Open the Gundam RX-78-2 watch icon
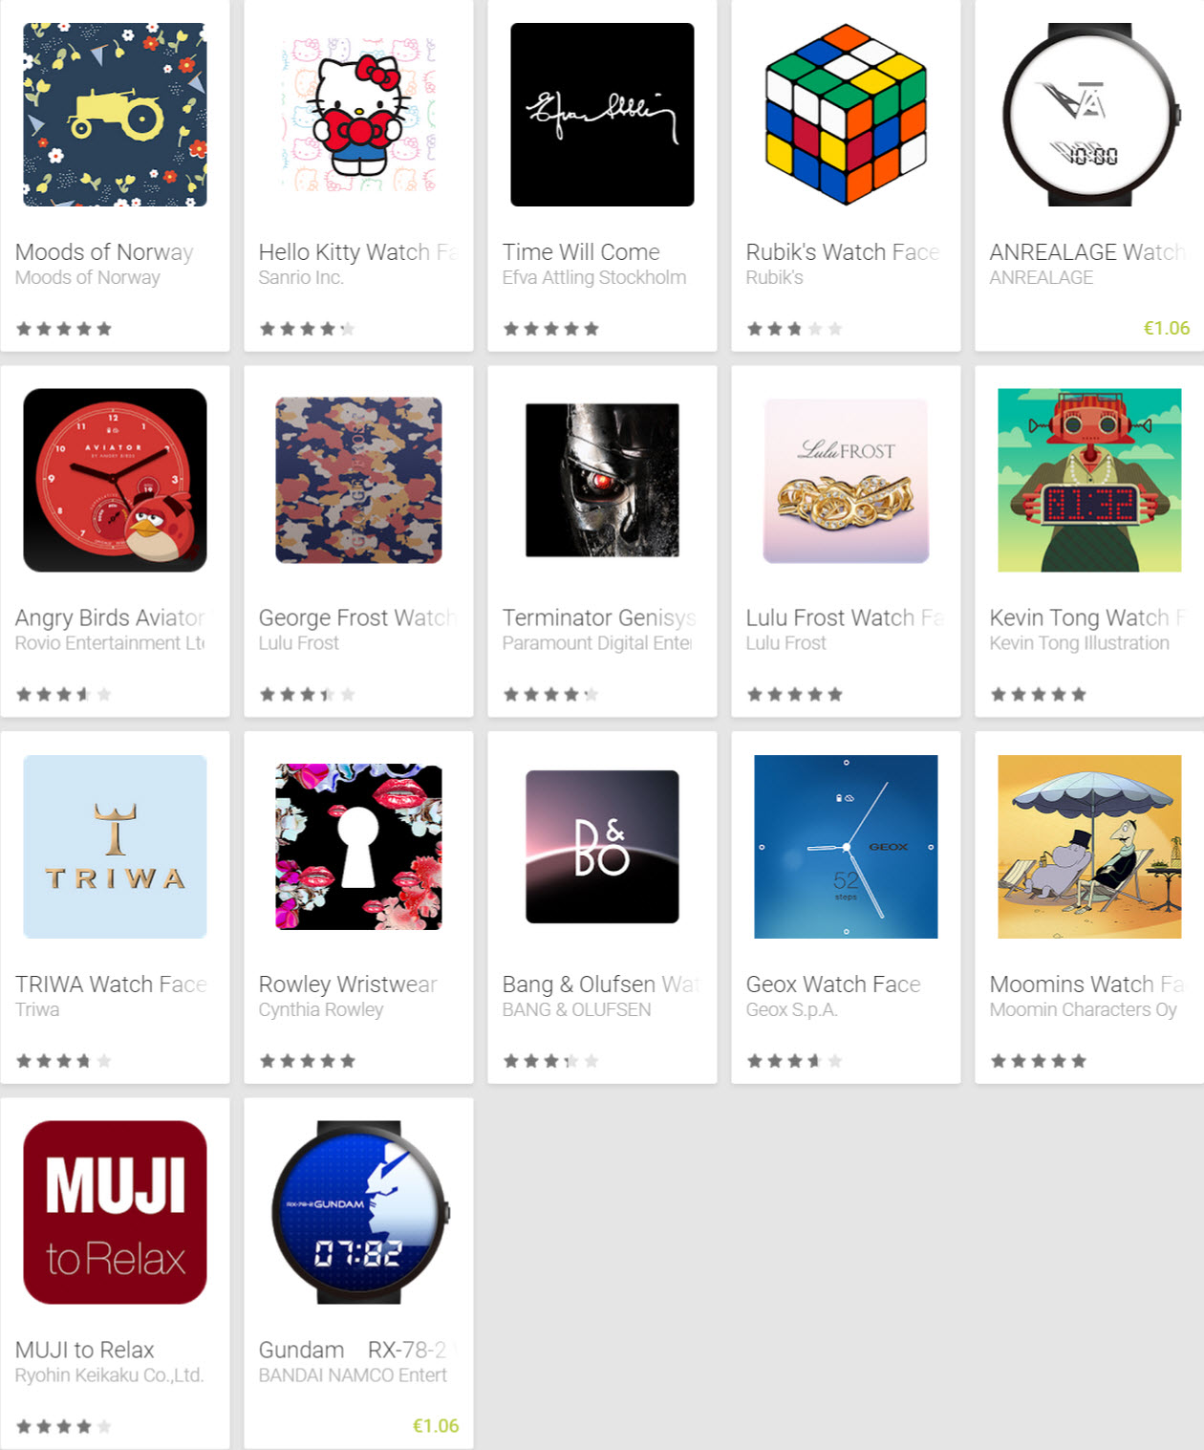This screenshot has width=1204, height=1450. [358, 1212]
